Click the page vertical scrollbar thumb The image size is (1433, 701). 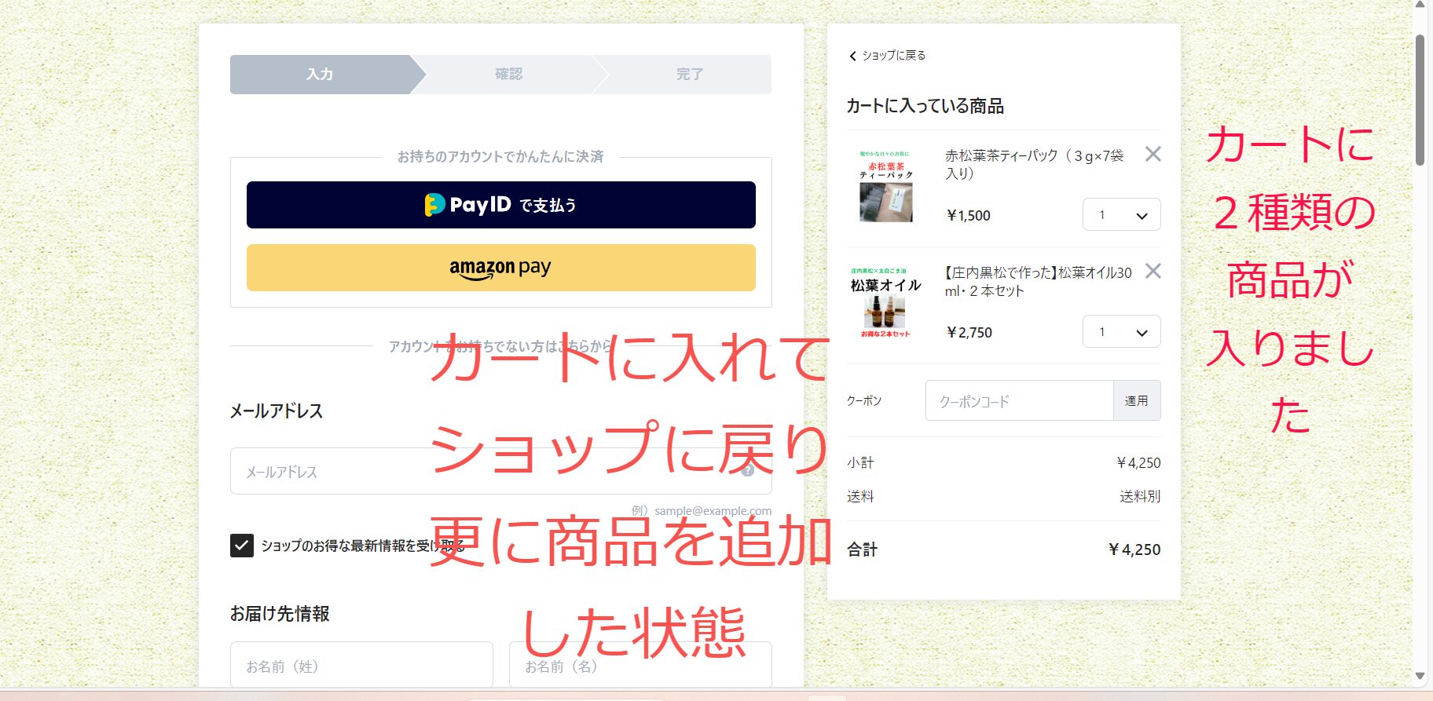(x=1420, y=100)
